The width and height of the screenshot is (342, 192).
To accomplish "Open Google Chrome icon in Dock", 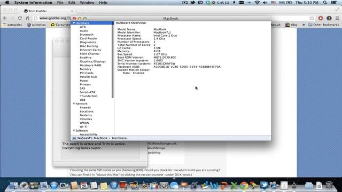I will (244, 186).
